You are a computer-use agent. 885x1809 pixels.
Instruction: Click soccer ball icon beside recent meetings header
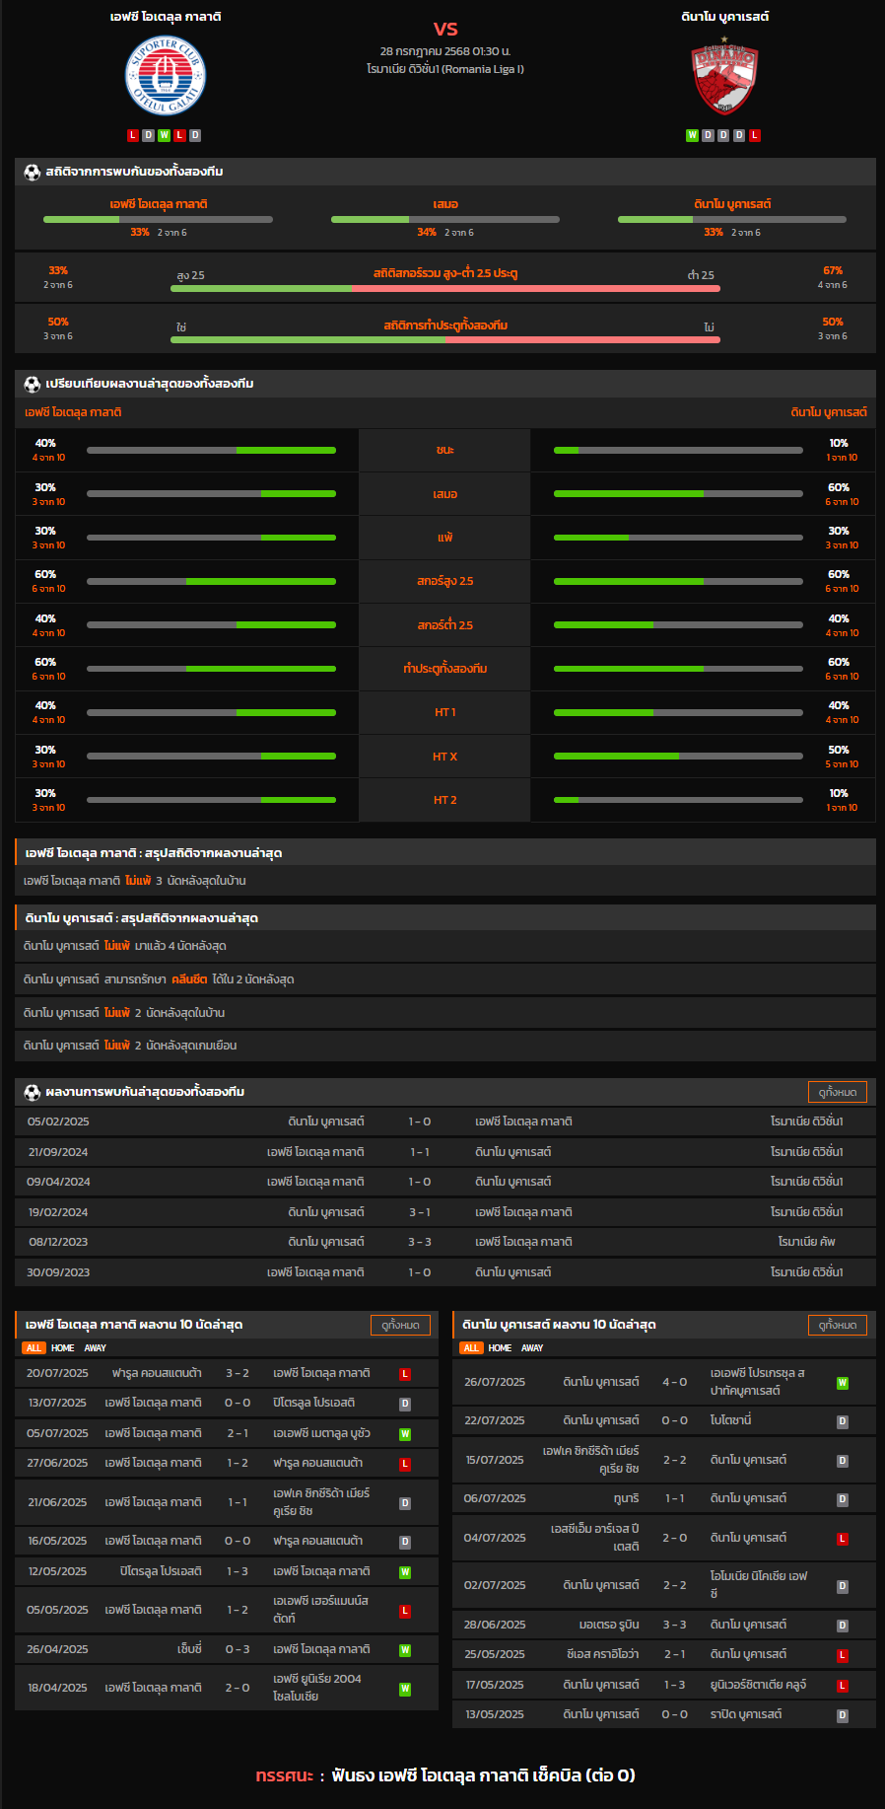(x=33, y=1092)
